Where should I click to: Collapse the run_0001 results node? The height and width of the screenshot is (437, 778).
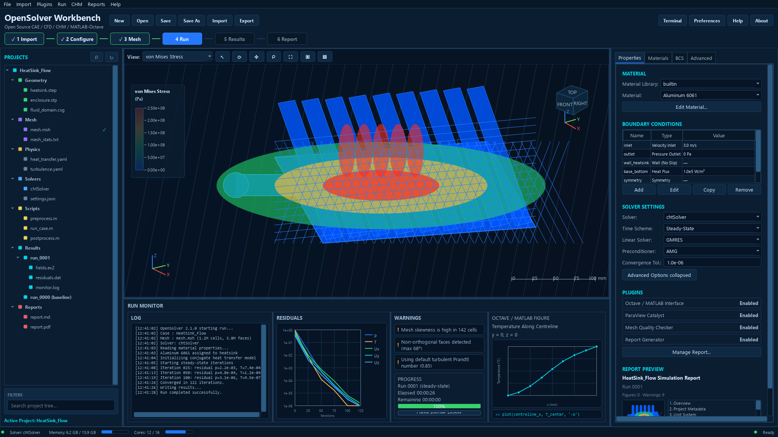18,258
